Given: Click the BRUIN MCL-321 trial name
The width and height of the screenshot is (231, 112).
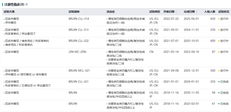Looking at the screenshot, I should 79,71.
